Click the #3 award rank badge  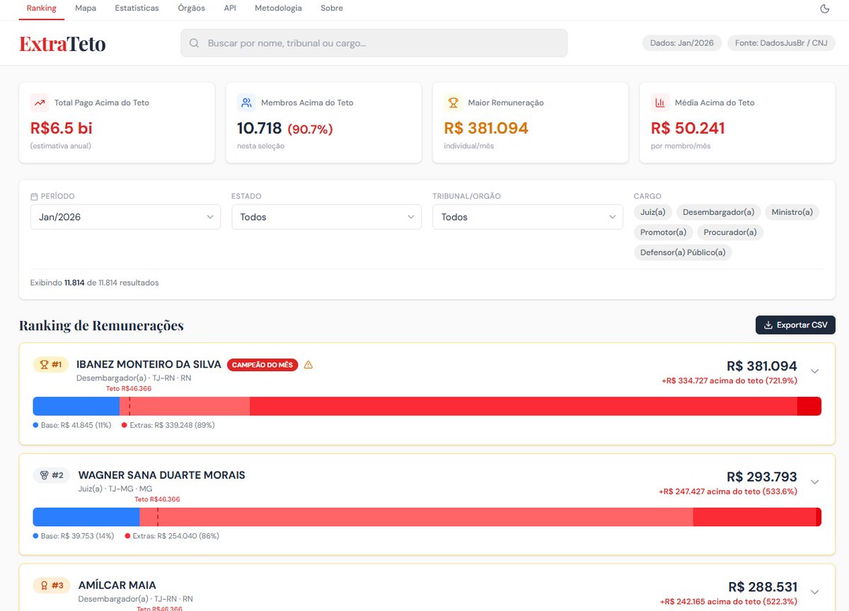pos(52,586)
